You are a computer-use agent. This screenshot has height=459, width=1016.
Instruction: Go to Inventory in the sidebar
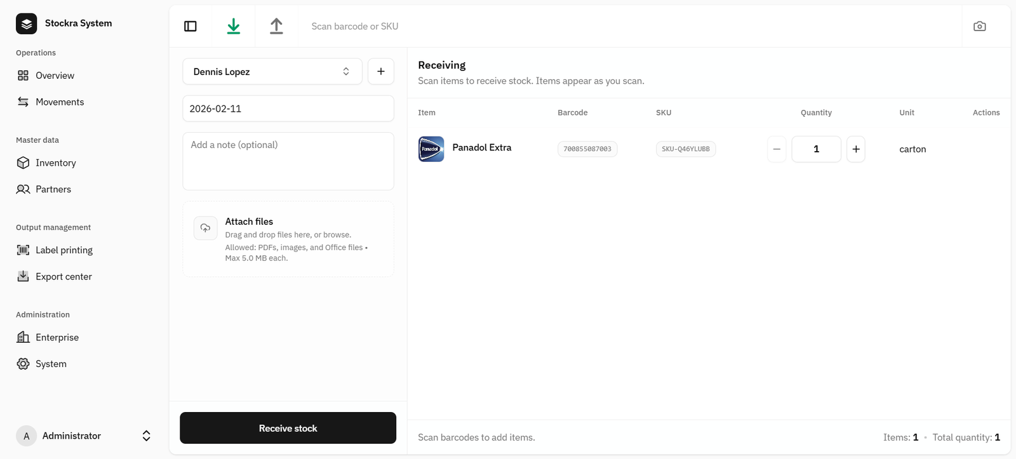point(55,163)
